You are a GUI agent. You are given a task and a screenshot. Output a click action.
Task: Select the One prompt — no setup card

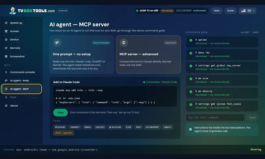81,54
